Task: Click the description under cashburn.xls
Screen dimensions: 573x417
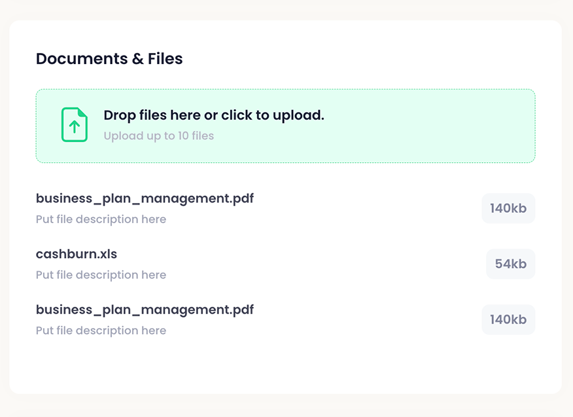Action: click(101, 275)
